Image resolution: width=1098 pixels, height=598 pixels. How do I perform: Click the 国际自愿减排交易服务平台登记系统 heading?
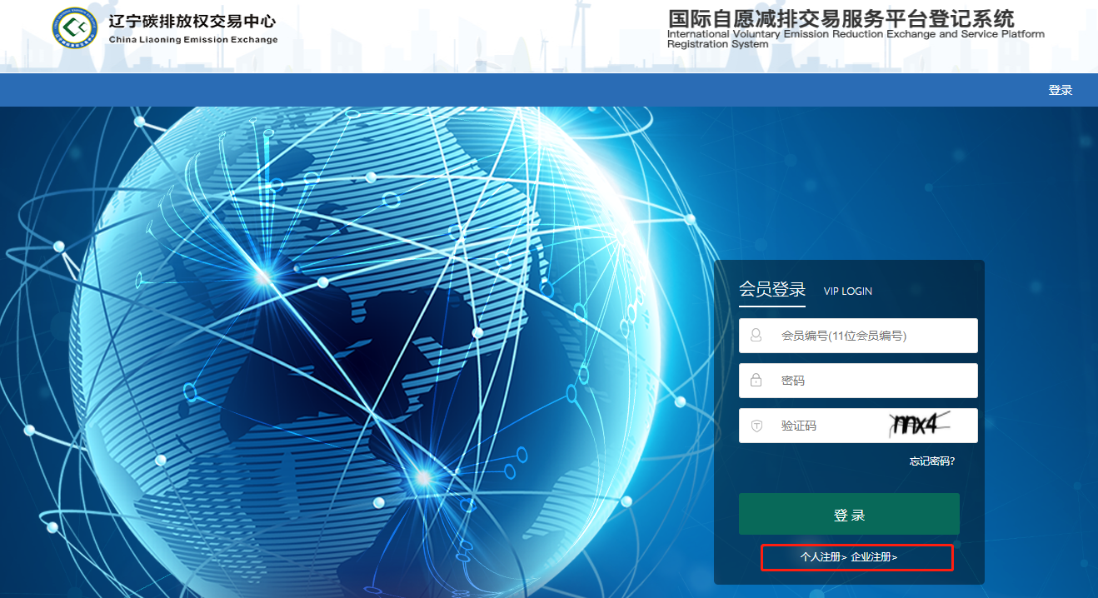coord(841,18)
